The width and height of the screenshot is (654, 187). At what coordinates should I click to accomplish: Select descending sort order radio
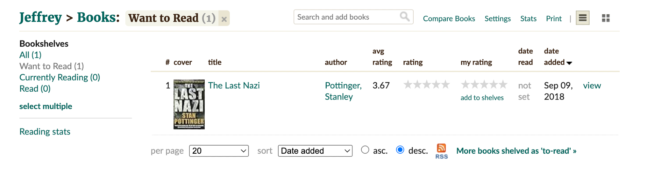400,150
